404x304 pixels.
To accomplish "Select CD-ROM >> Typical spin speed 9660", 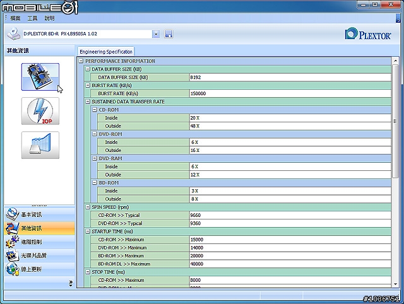I will [290, 215].
